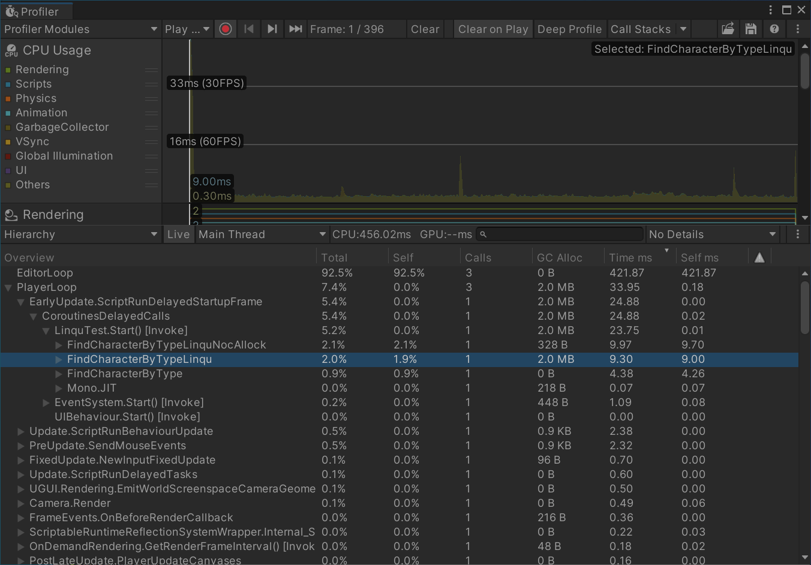This screenshot has height=565, width=811.
Task: Click the Clear button
Action: (x=425, y=29)
